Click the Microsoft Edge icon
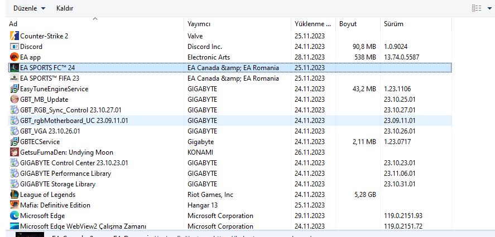 pos(15,216)
